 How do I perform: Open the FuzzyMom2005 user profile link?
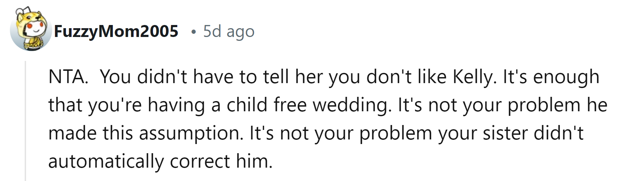pyautogui.click(x=116, y=32)
